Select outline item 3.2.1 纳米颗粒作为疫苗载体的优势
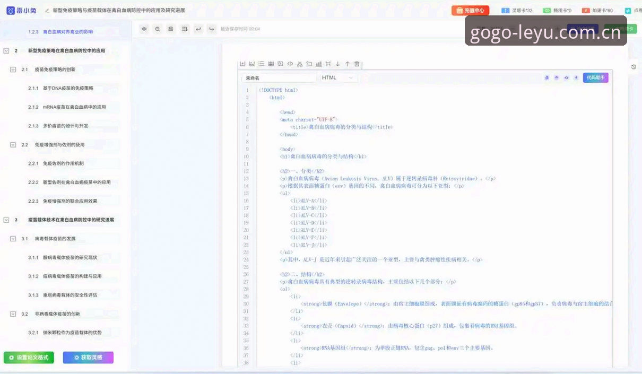Image resolution: width=642 pixels, height=374 pixels. 65,333
